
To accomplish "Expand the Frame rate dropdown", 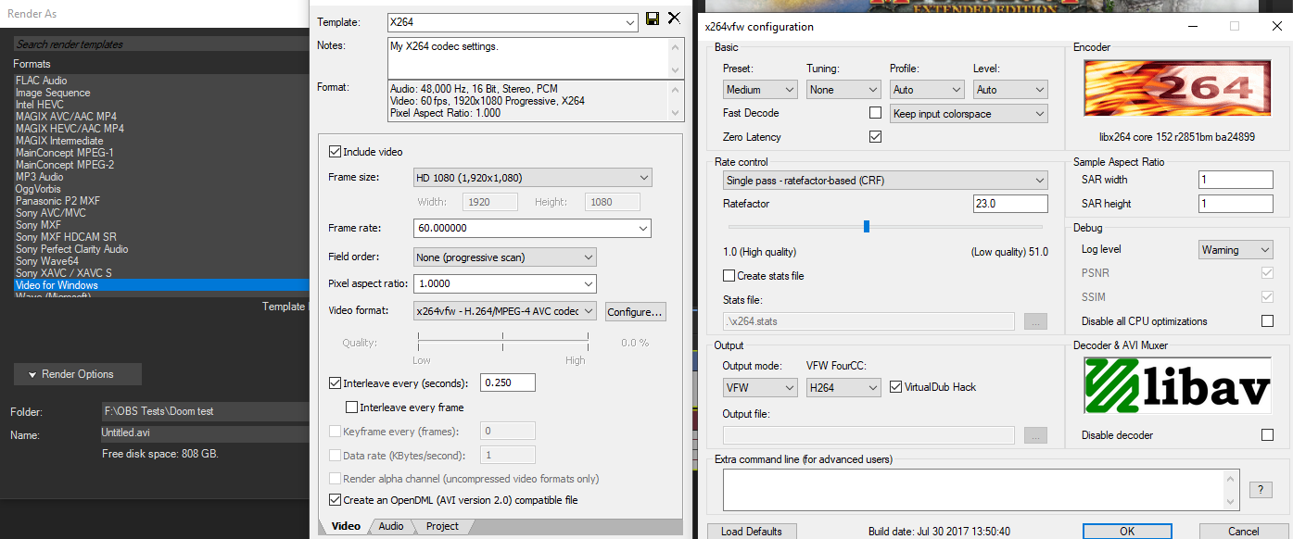I will pyautogui.click(x=532, y=228).
